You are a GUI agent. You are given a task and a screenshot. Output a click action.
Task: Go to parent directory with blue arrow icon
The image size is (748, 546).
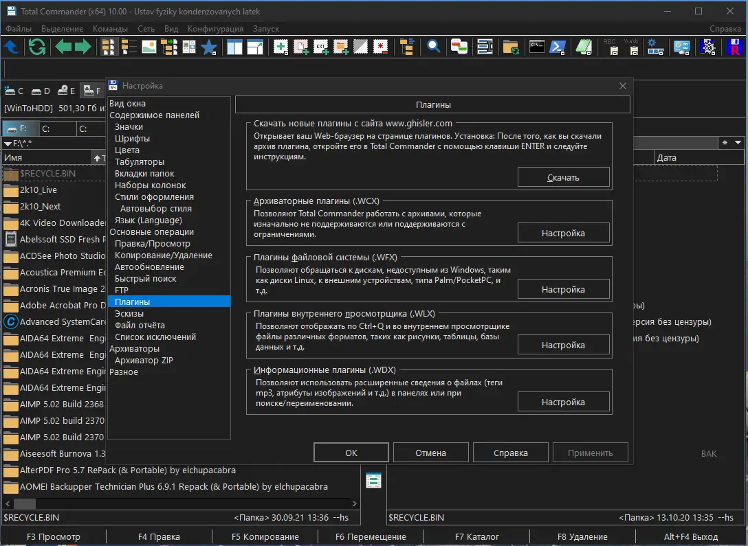pyautogui.click(x=11, y=47)
